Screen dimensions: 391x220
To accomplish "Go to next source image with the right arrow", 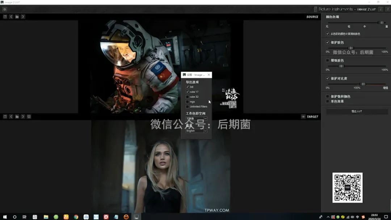I will [x=23, y=17].
